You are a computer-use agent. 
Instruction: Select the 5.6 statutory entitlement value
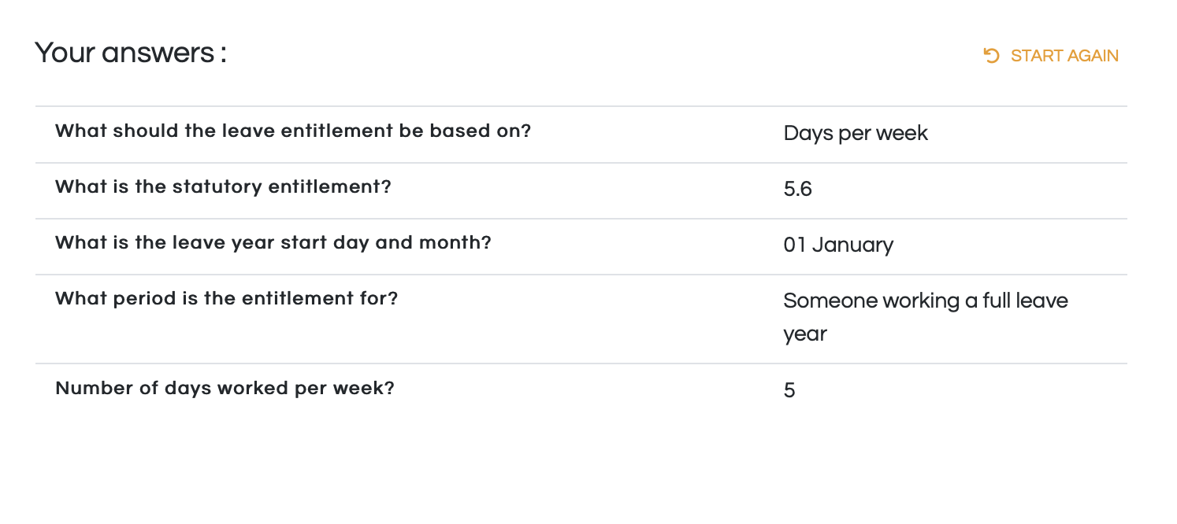tap(797, 190)
